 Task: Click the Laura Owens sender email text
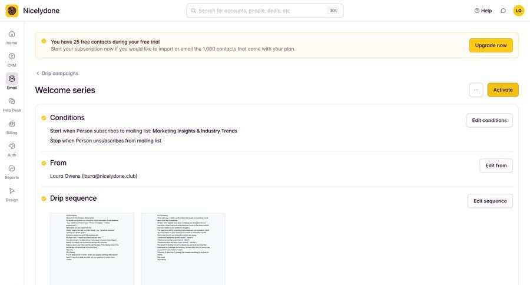point(94,176)
